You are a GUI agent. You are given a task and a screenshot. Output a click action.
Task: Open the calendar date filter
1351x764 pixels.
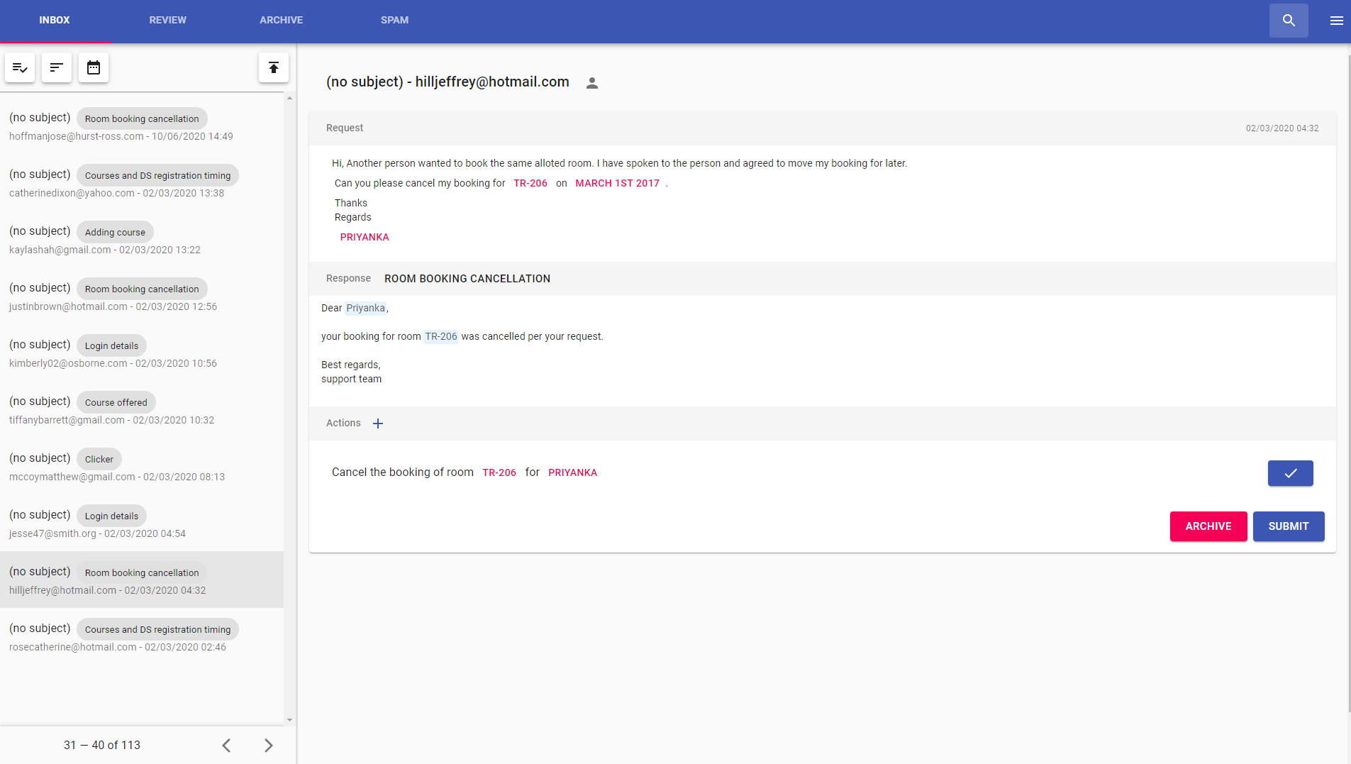click(94, 68)
